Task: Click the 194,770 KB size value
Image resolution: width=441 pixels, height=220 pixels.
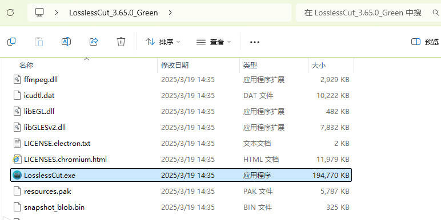Action: click(x=331, y=176)
